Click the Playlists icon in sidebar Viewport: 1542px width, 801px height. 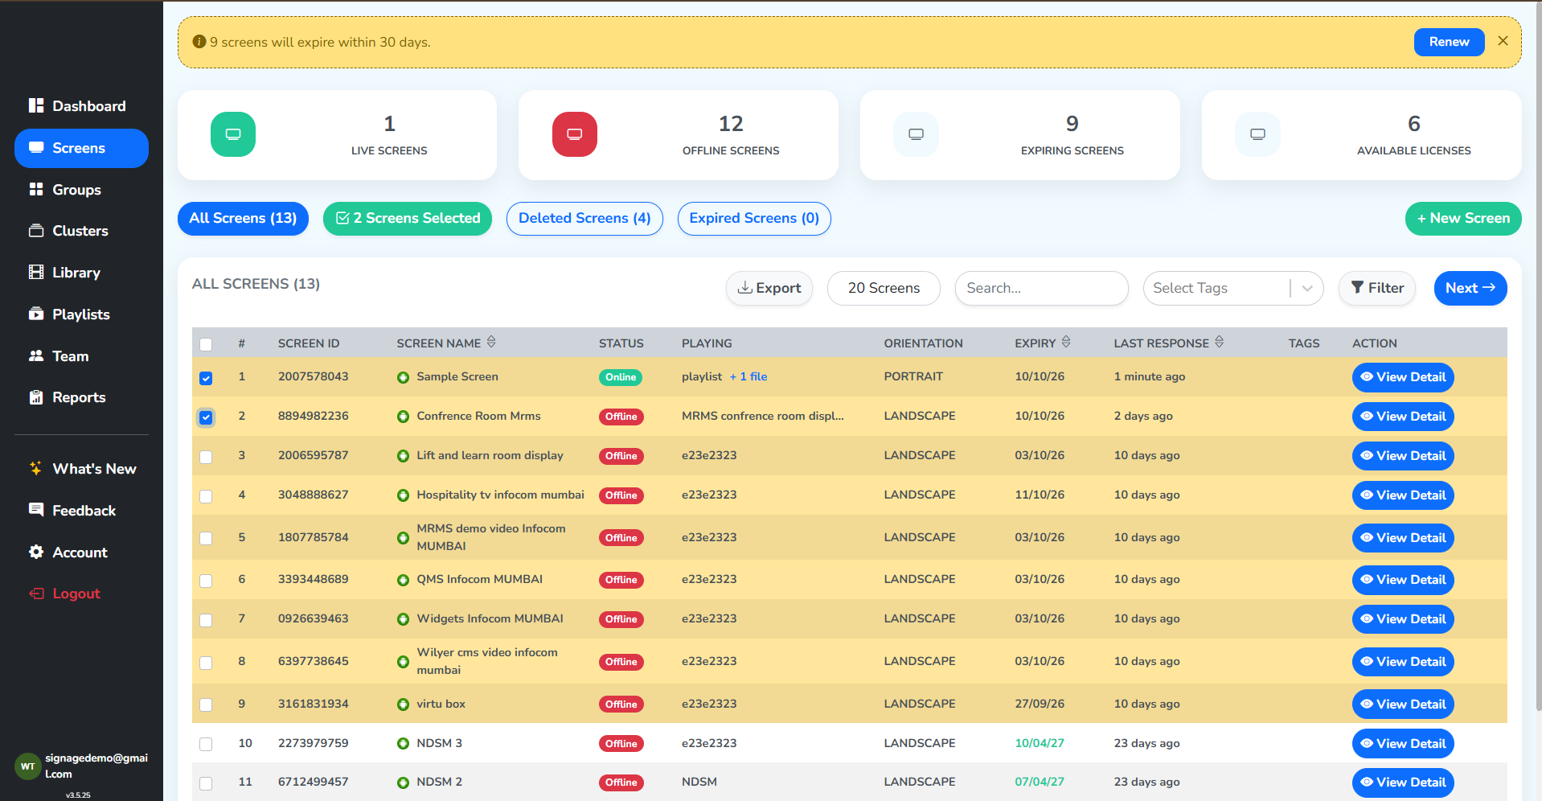click(36, 314)
